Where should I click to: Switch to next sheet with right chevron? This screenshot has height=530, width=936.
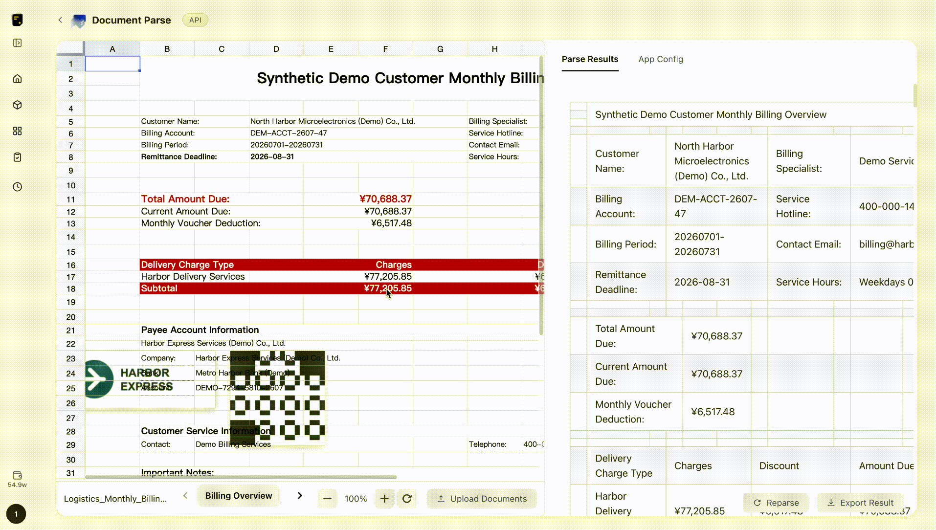click(300, 496)
